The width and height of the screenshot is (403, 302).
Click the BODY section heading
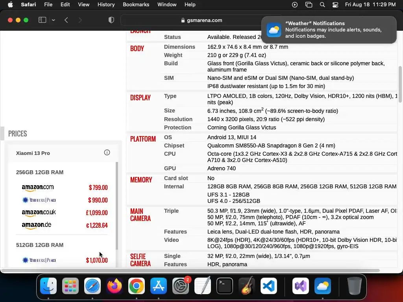[137, 48]
